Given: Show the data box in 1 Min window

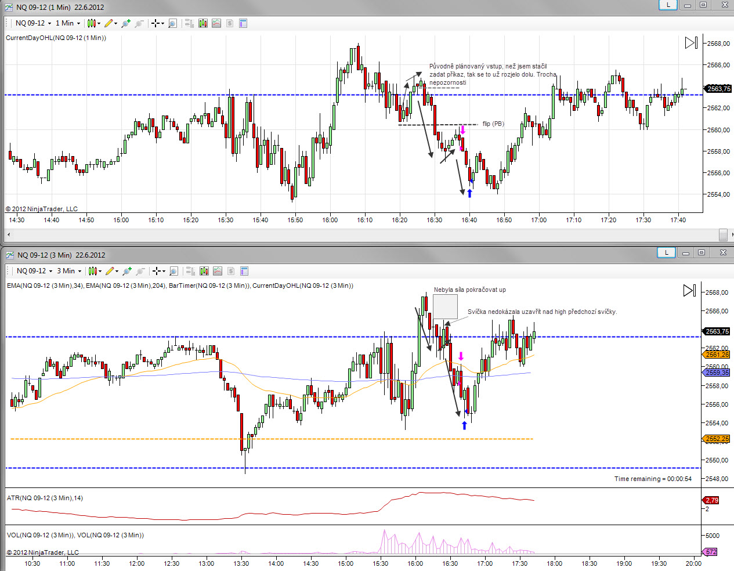Looking at the screenshot, I should coord(172,23).
